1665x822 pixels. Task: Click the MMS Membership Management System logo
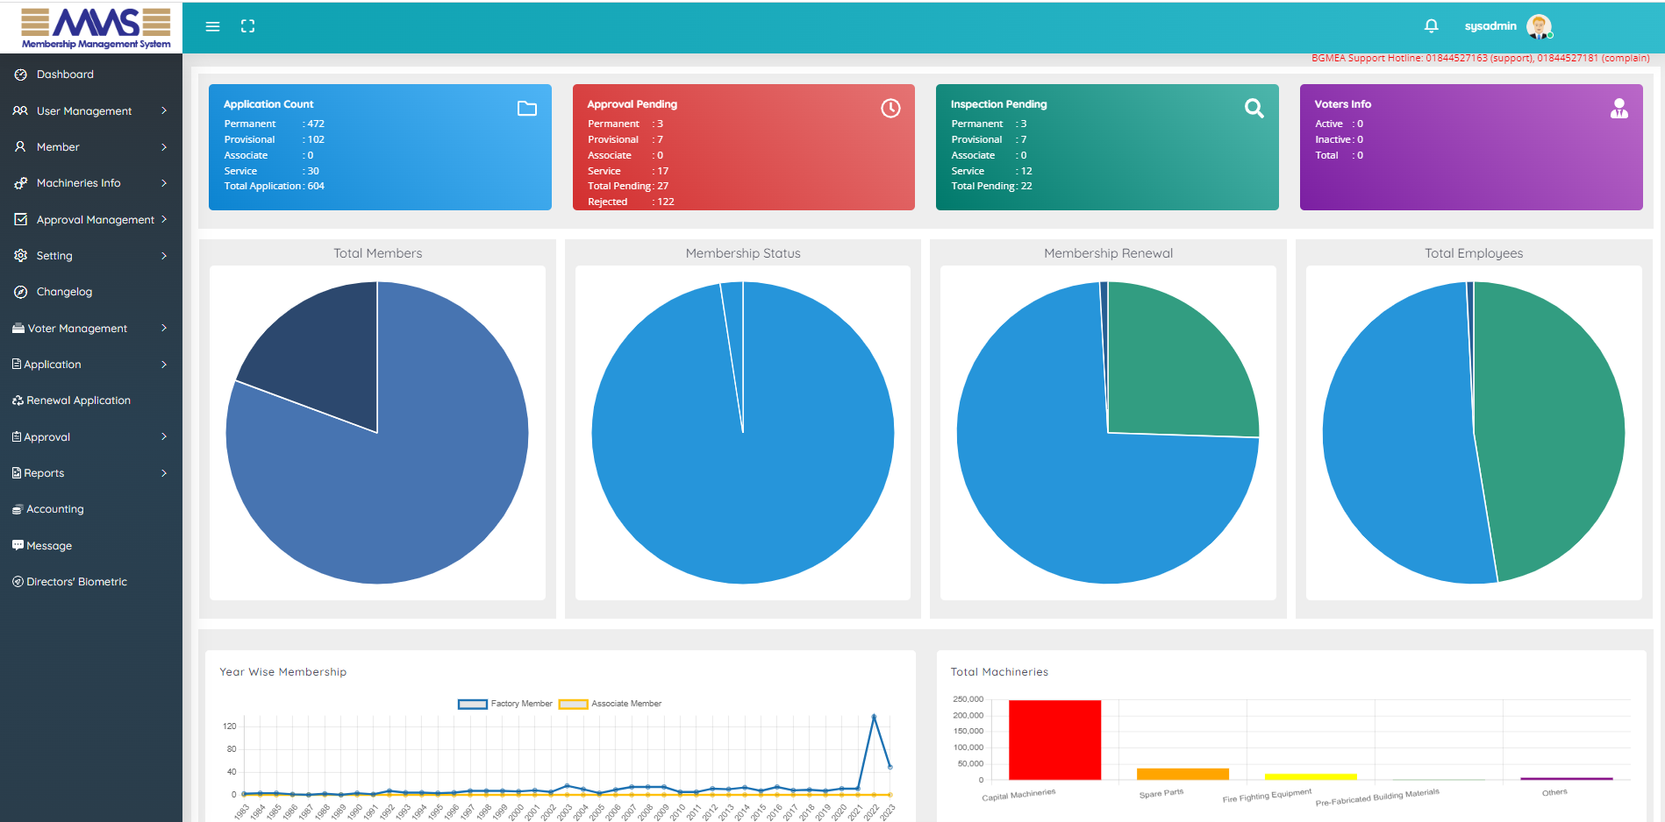(96, 27)
